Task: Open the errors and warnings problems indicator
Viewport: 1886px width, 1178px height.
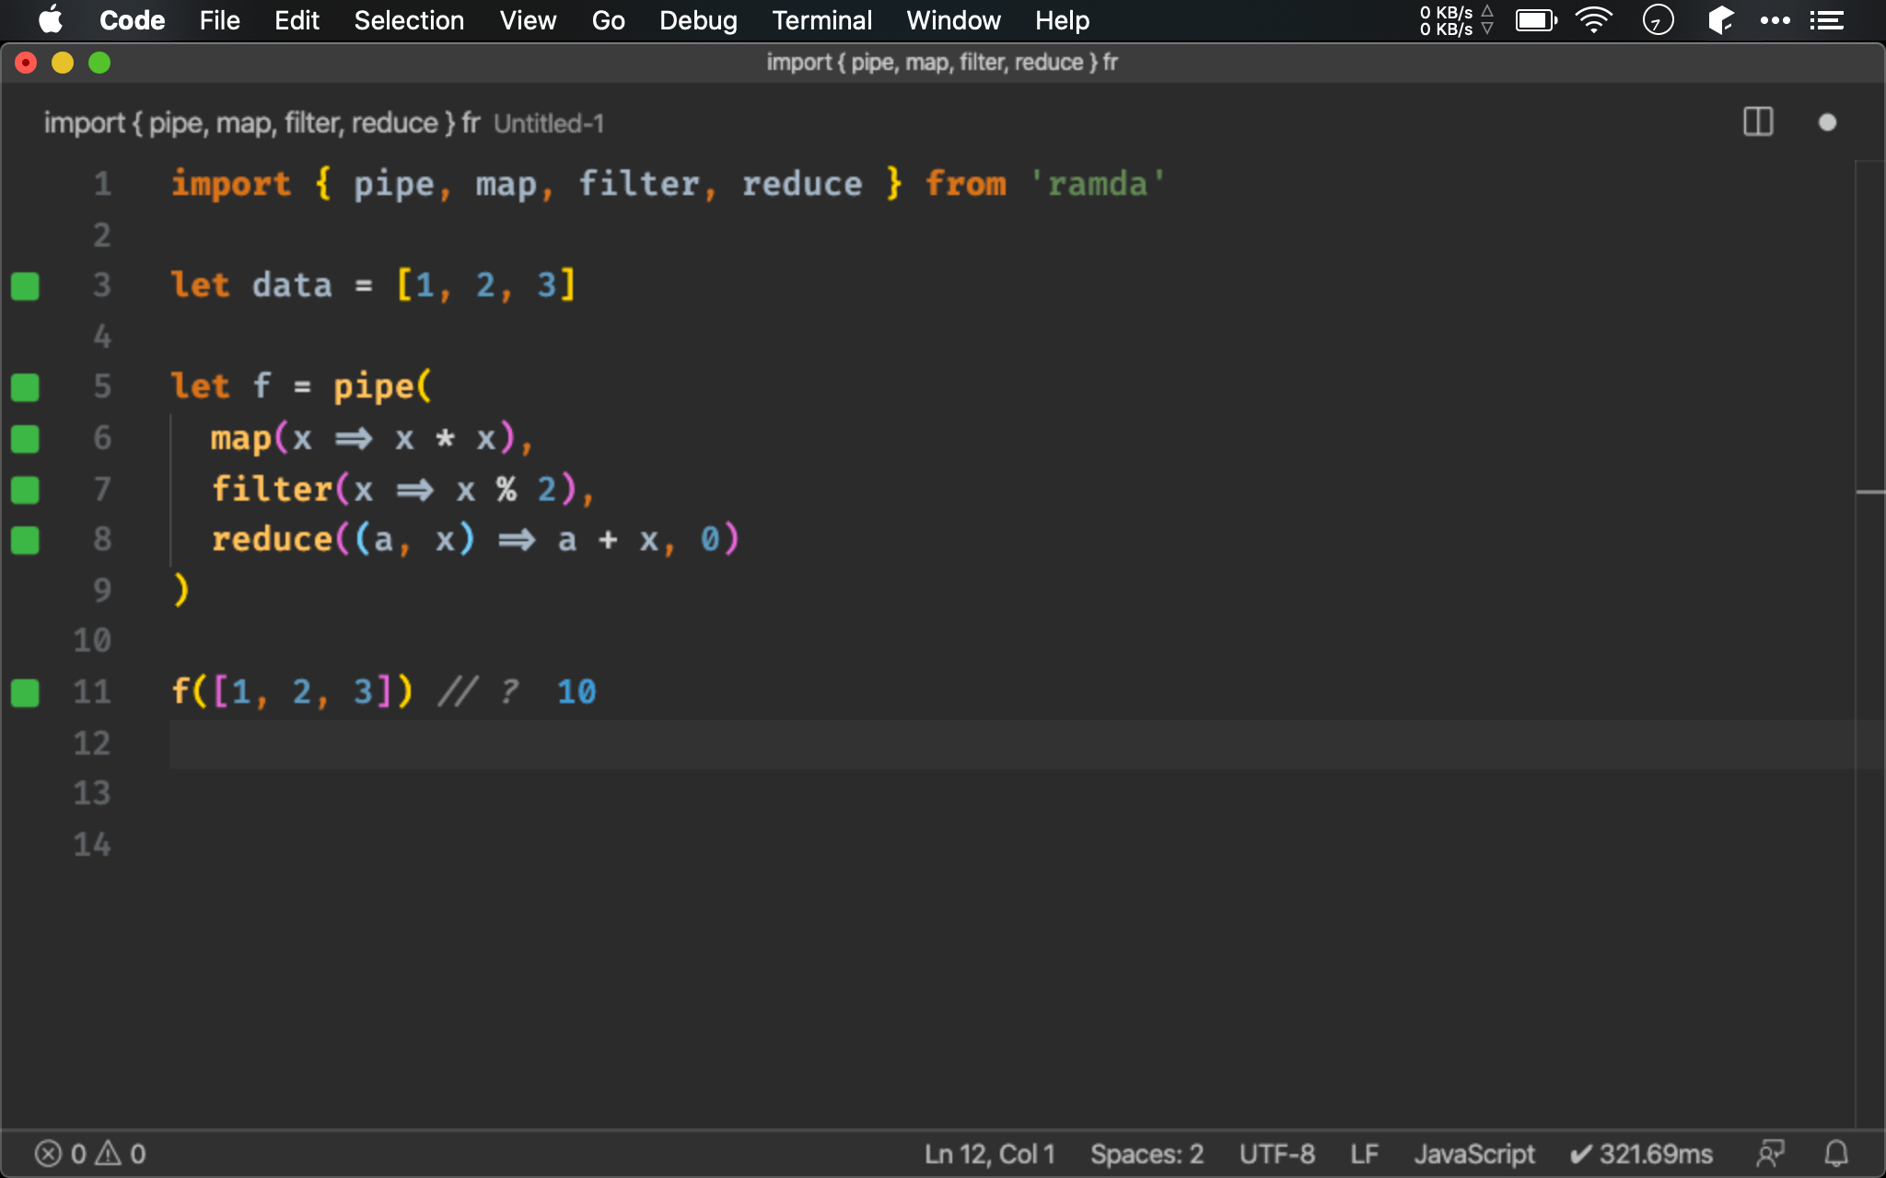Action: coord(90,1154)
